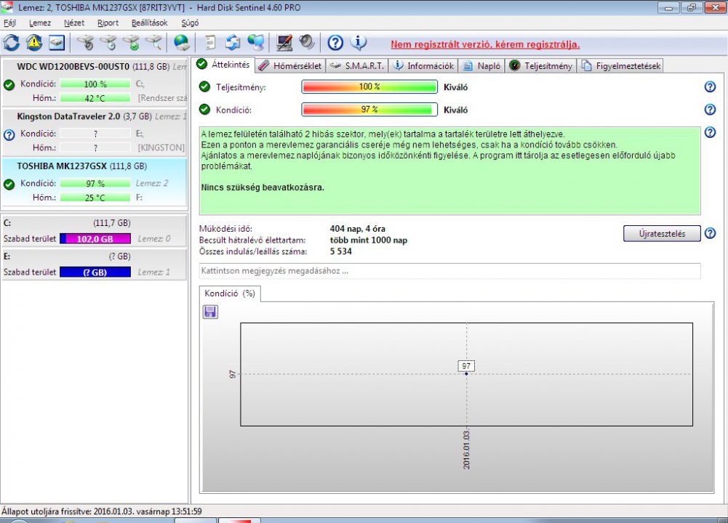Viewport: 728px width, 523px height.
Task: Click the disk icon with green checkmark
Action: (x=132, y=43)
